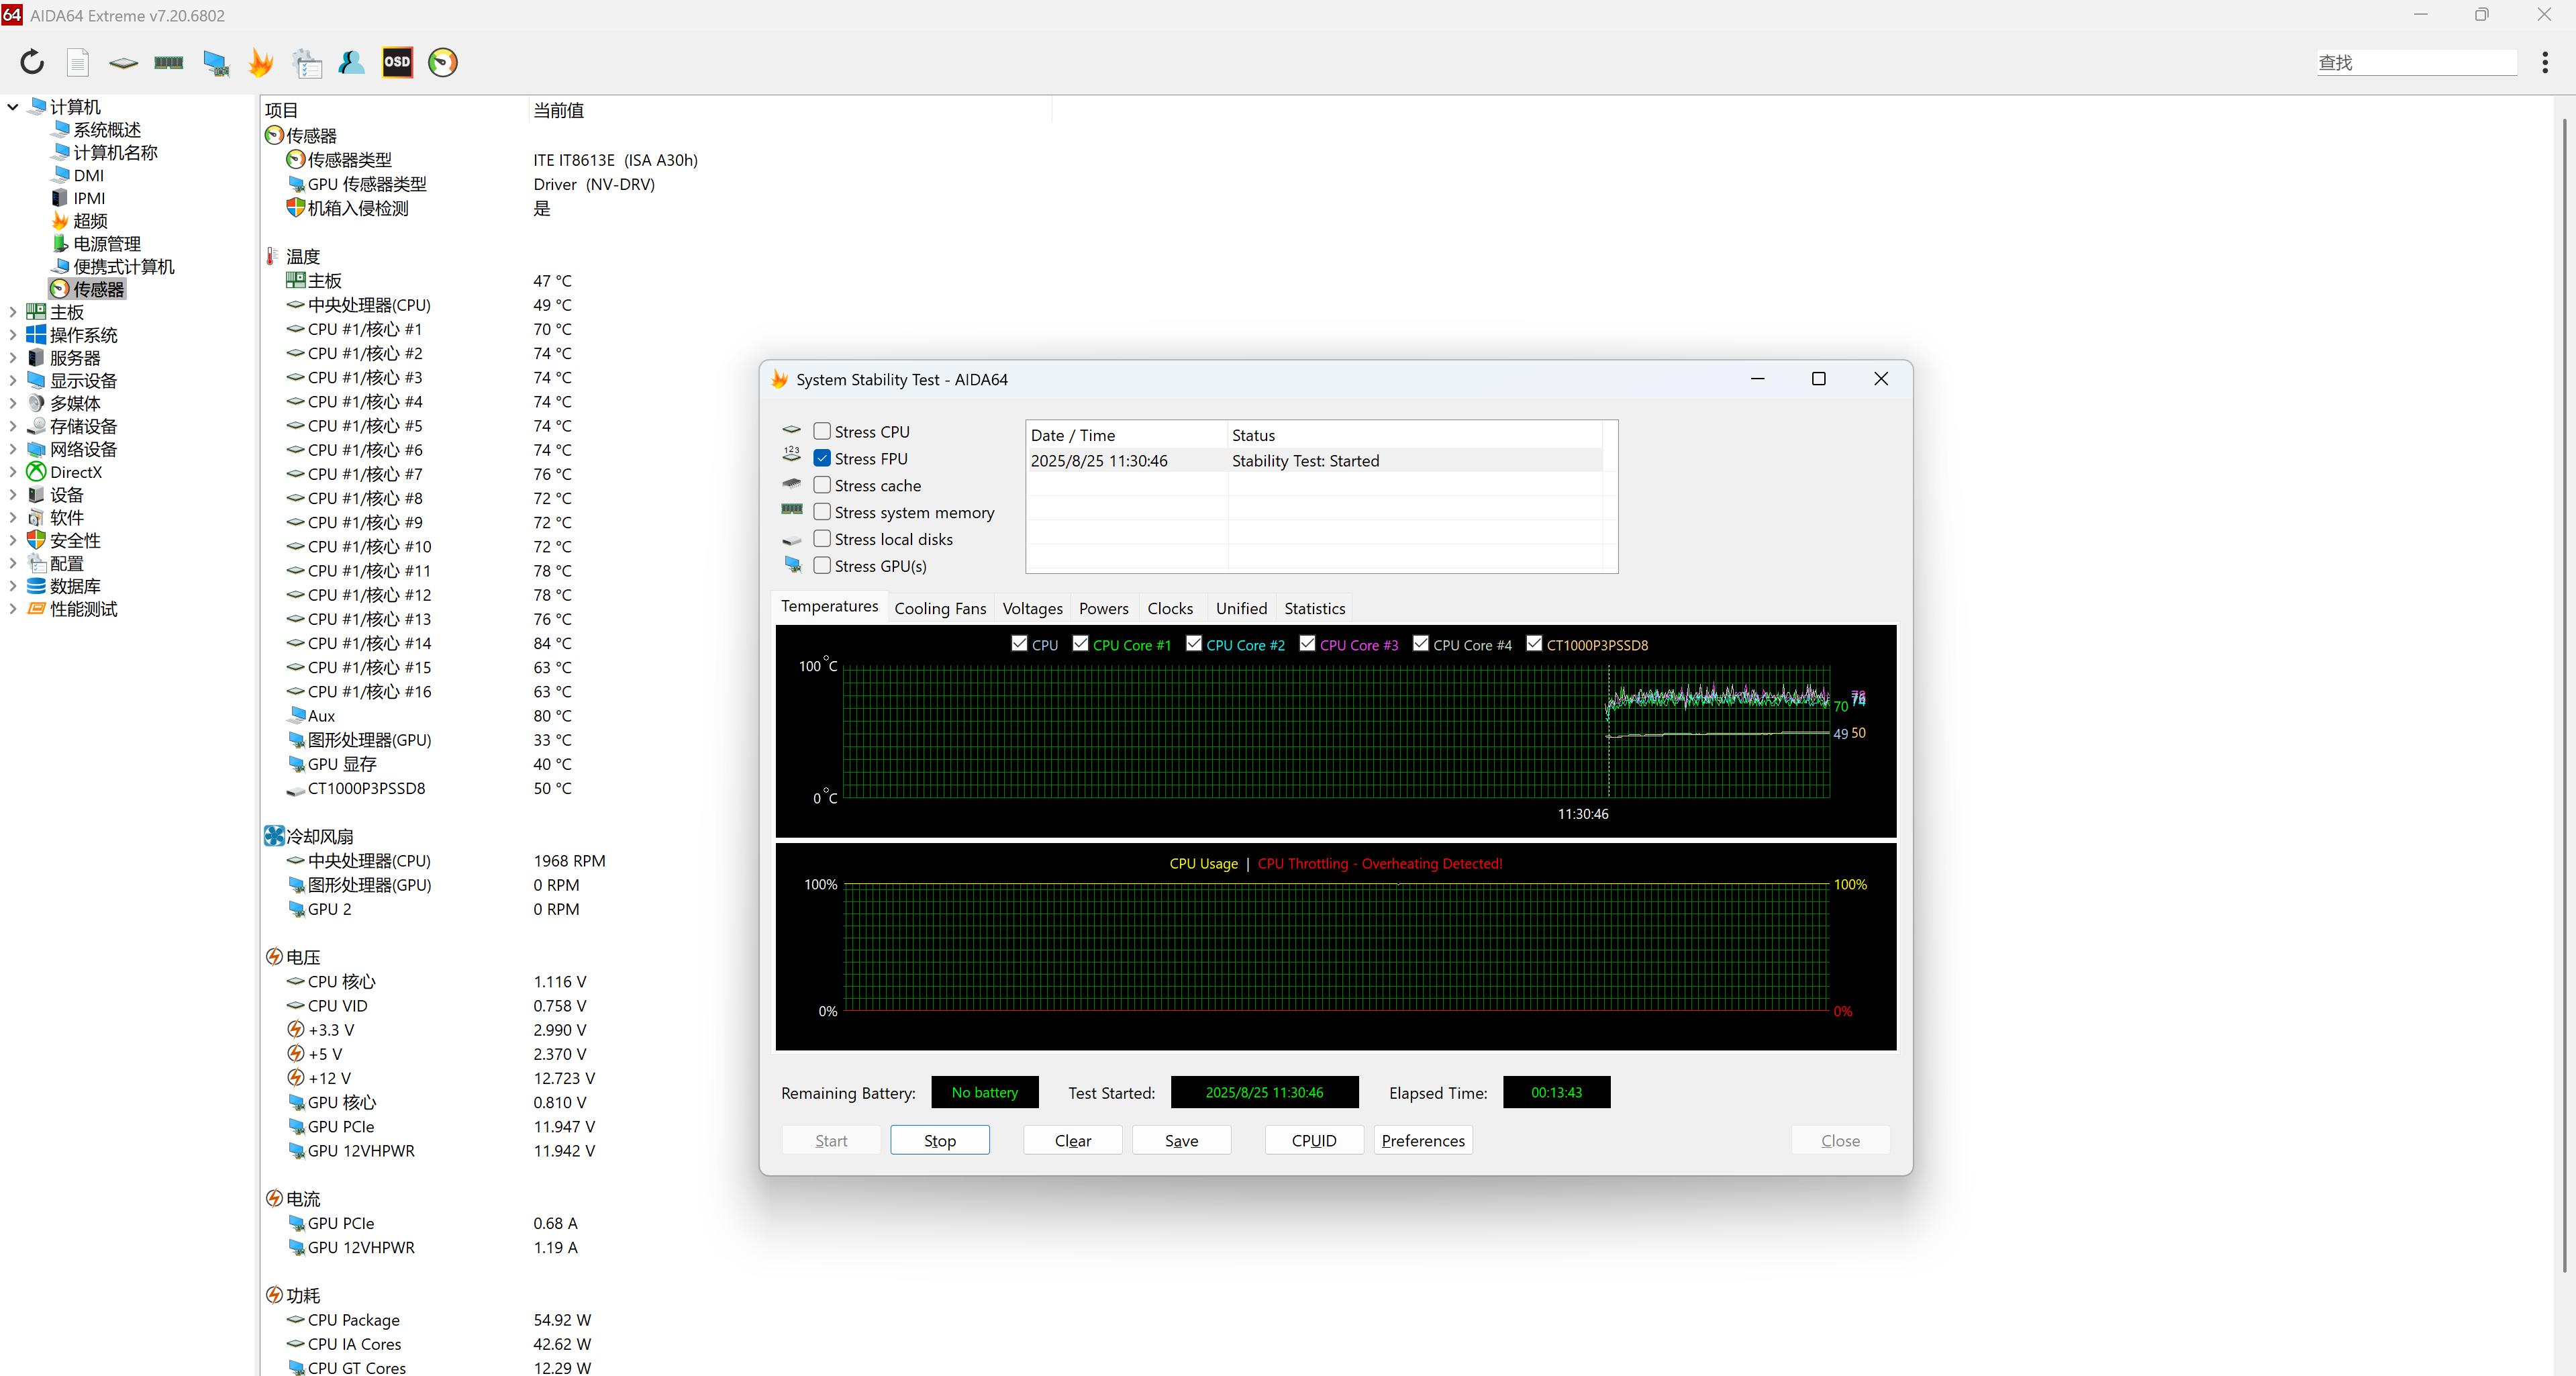Image resolution: width=2576 pixels, height=1376 pixels.
Task: Switch to the Cooling Fans tab
Action: 940,608
